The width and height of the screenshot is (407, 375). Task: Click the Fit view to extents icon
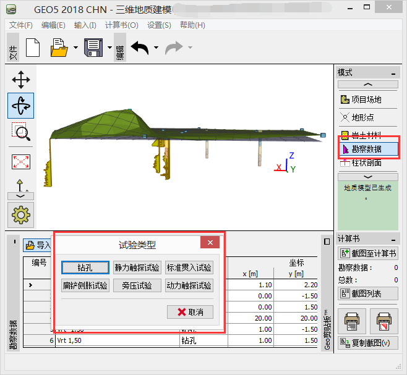[22, 161]
